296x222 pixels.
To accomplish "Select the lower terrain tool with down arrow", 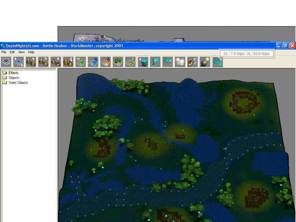I will [56, 62].
